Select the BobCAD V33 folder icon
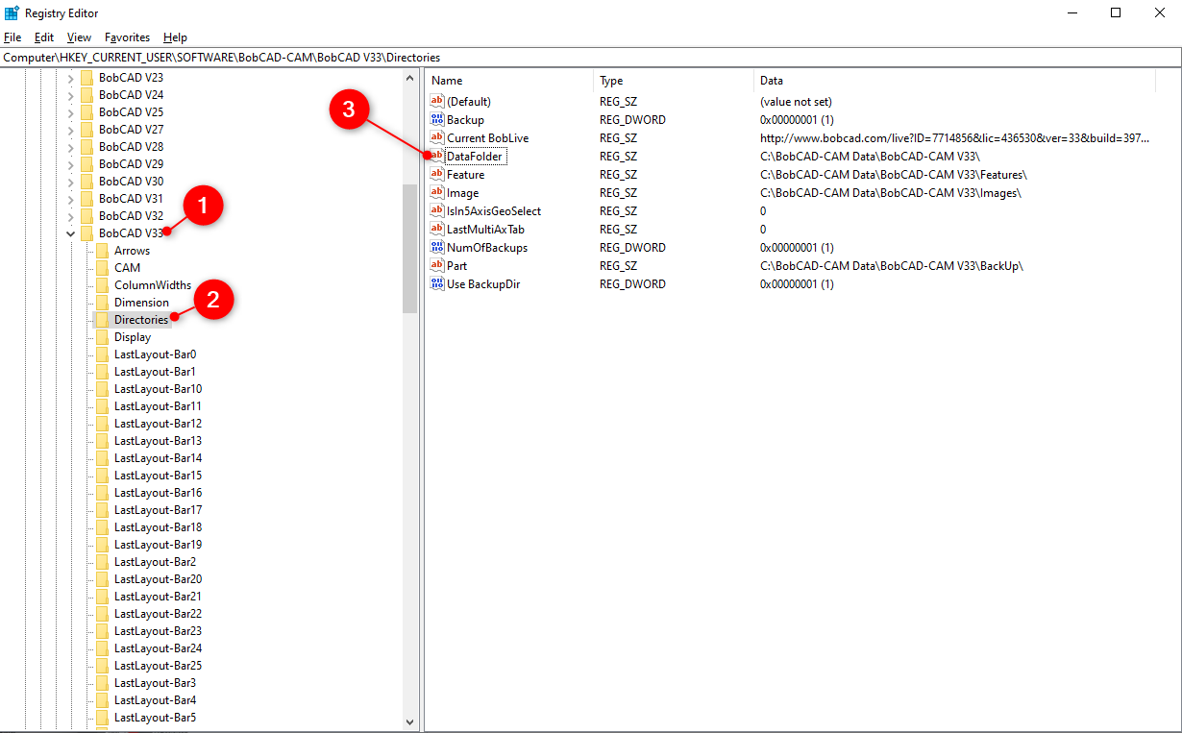The height and width of the screenshot is (733, 1182). (86, 233)
